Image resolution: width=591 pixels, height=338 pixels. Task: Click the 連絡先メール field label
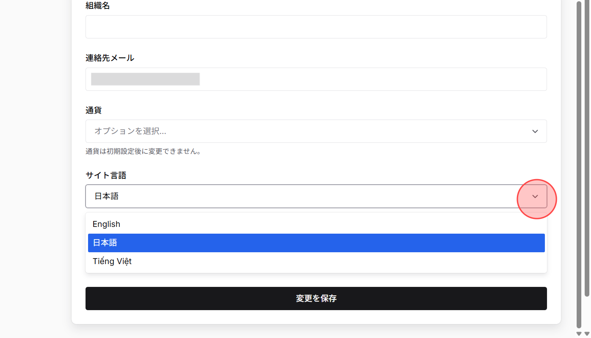pos(110,58)
